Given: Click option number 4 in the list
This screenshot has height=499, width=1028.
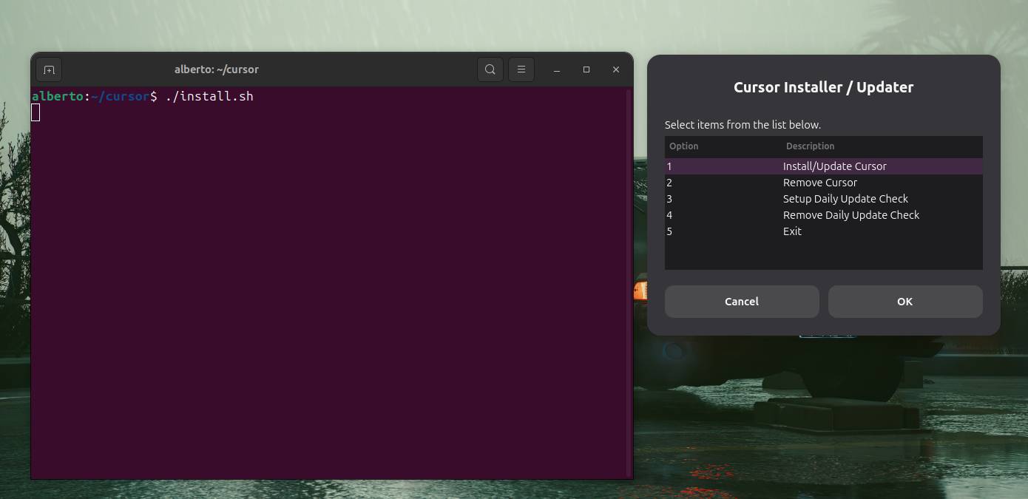Looking at the screenshot, I should pyautogui.click(x=669, y=215).
